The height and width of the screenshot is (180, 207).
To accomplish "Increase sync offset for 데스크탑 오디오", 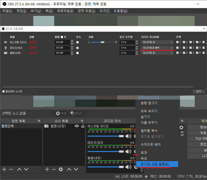I will pyautogui.click(x=137, y=41).
